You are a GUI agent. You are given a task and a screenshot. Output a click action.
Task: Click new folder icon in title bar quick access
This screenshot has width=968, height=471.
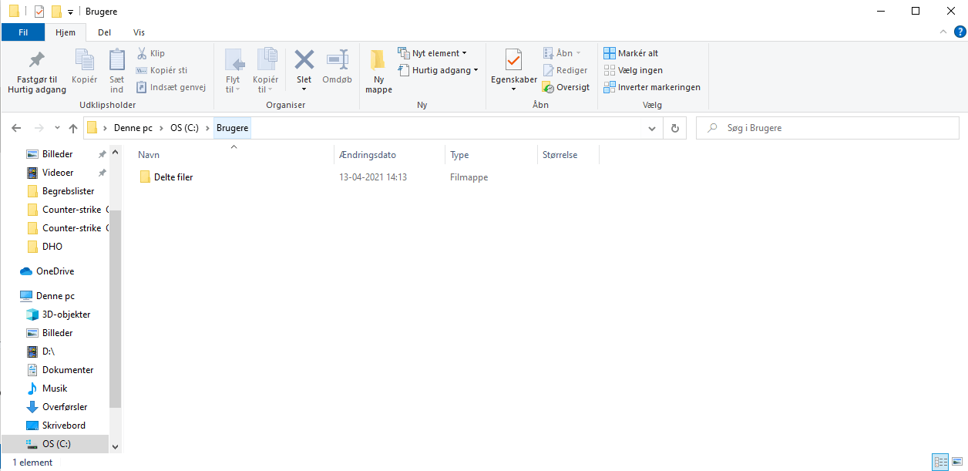[56, 12]
